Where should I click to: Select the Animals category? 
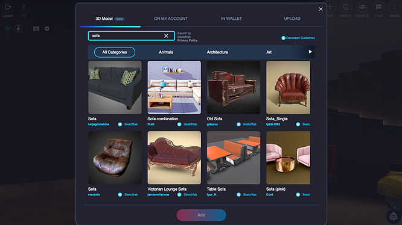pos(166,52)
